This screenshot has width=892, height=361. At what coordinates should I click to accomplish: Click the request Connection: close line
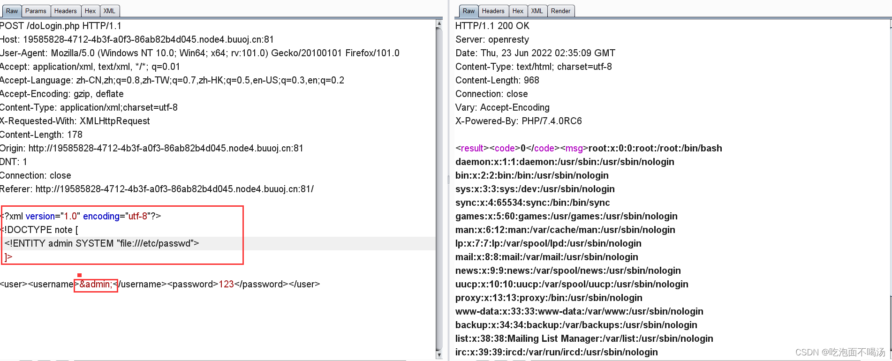click(x=35, y=175)
